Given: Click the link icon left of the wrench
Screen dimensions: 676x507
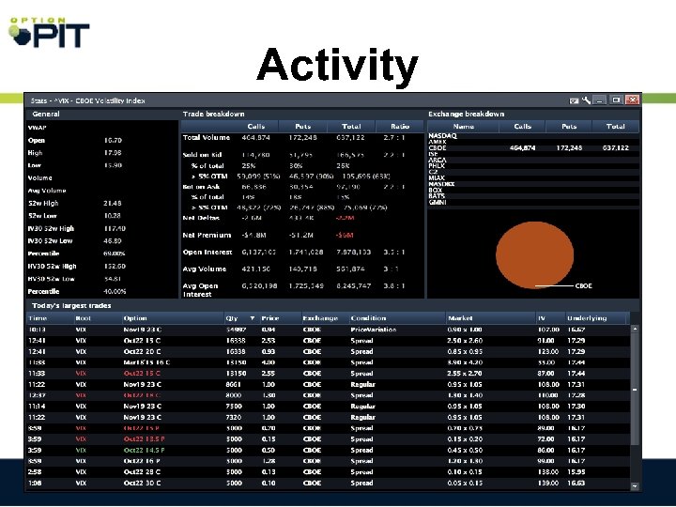Looking at the screenshot, I should pyautogui.click(x=574, y=100).
